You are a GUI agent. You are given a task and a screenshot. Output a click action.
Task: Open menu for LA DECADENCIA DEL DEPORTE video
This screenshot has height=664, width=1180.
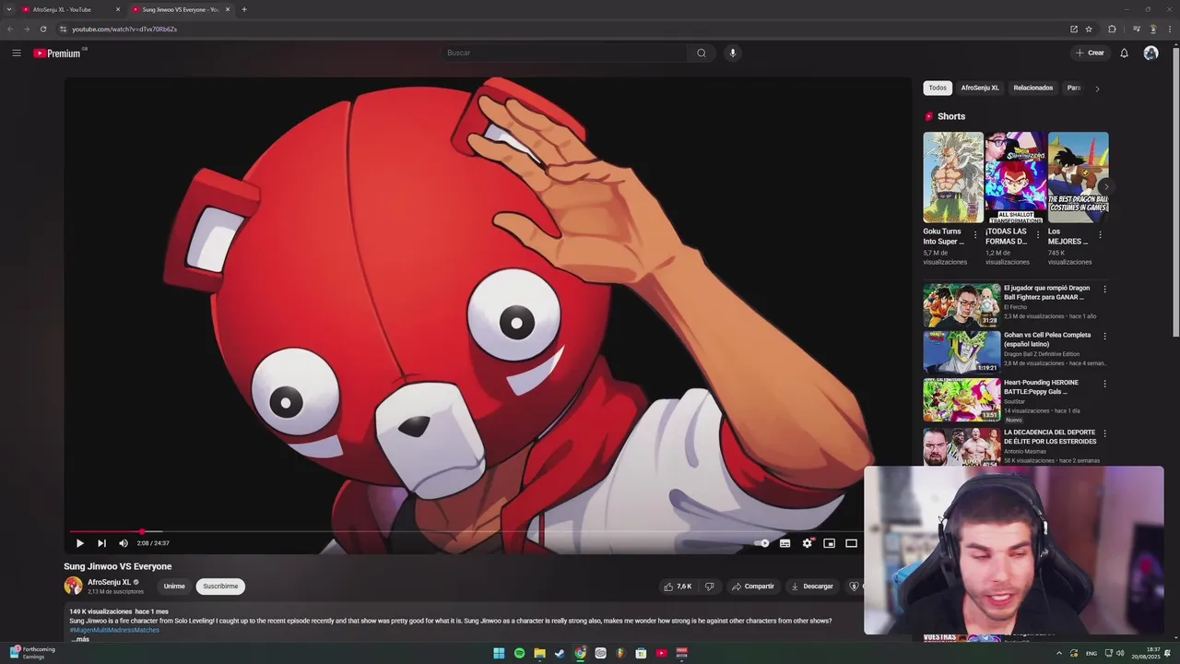pyautogui.click(x=1104, y=433)
